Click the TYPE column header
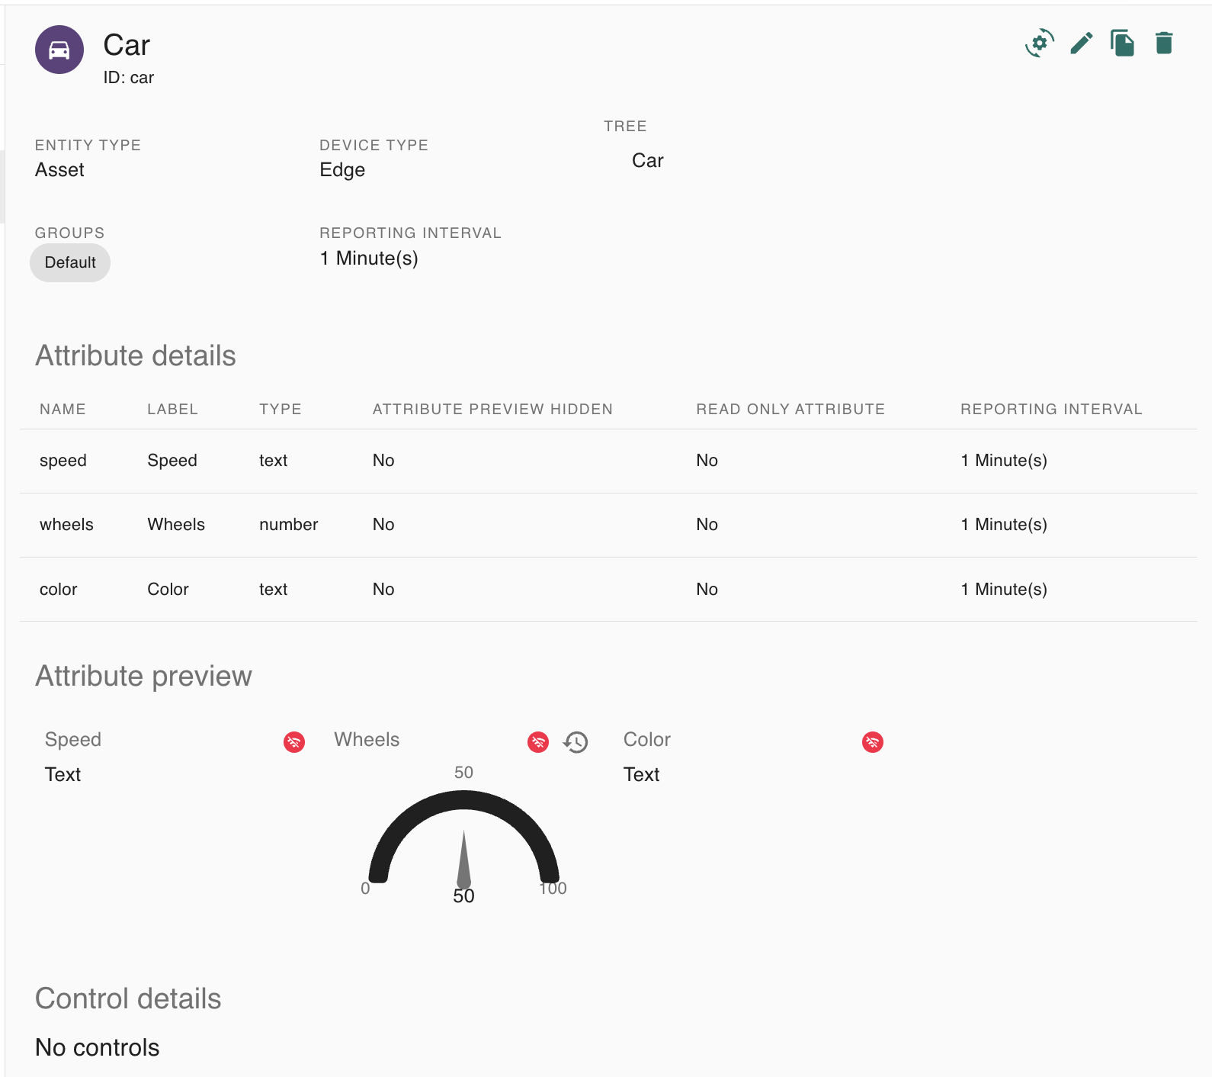1212x1077 pixels. (280, 409)
